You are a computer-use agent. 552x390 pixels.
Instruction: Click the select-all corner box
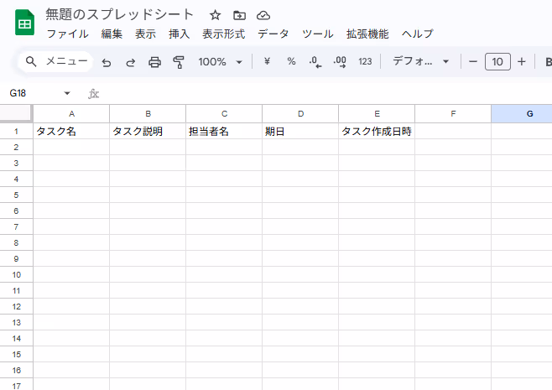pyautogui.click(x=16, y=113)
